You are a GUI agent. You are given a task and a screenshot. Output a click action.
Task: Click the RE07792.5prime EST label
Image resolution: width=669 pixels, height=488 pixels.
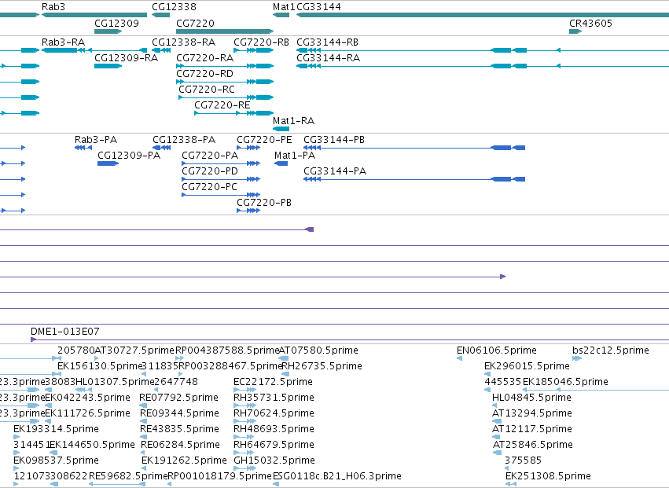coord(178,397)
